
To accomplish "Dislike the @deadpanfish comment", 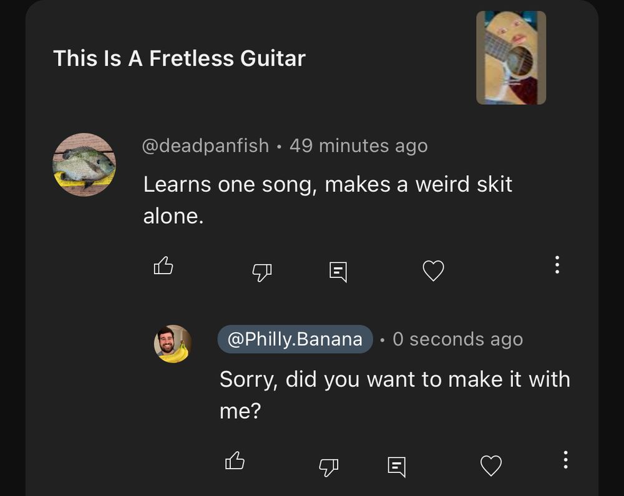I will 261,270.
